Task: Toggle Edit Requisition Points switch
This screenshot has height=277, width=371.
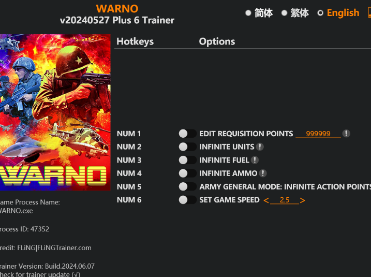Action: pyautogui.click(x=187, y=134)
